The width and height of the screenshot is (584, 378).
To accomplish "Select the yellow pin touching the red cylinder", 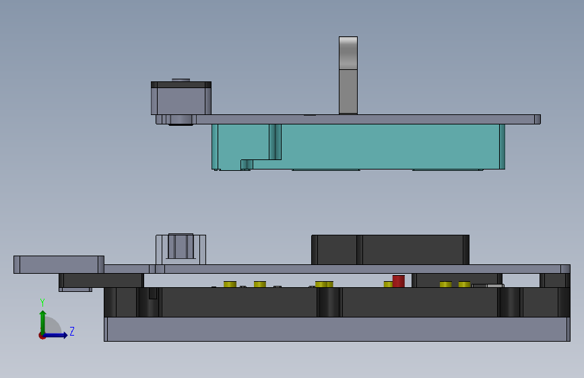I will (388, 285).
